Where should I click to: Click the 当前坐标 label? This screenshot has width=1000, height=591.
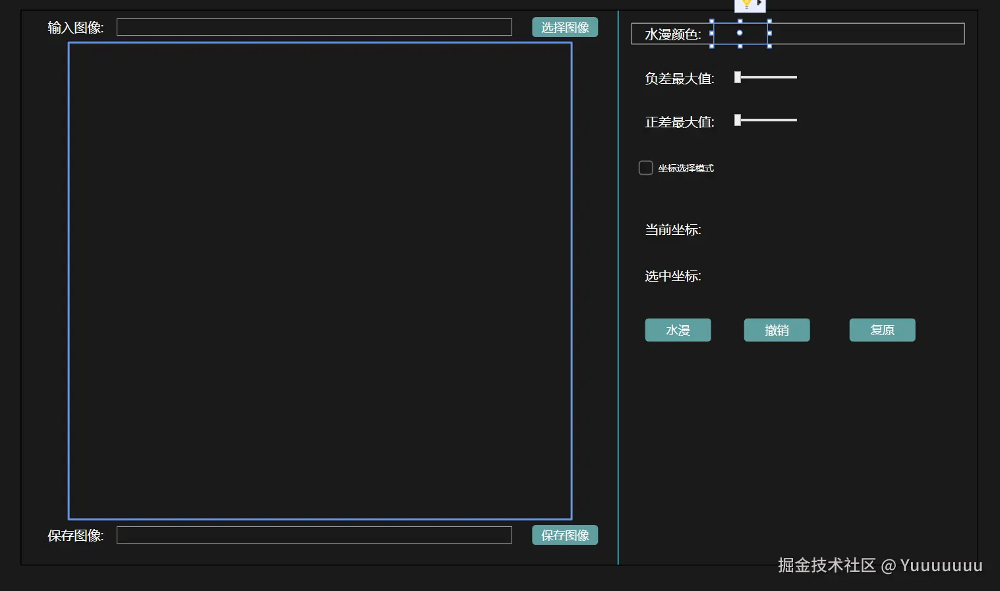point(673,230)
